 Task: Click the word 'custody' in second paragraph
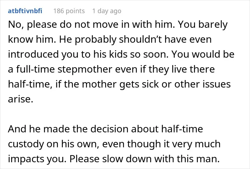point(26,144)
